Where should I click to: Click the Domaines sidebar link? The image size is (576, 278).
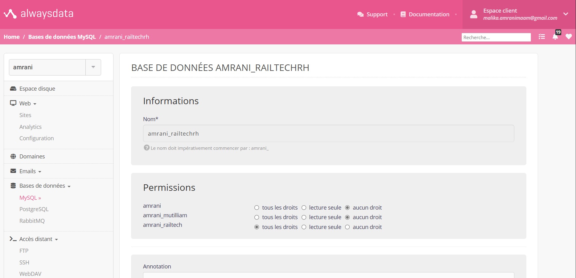pyautogui.click(x=32, y=156)
